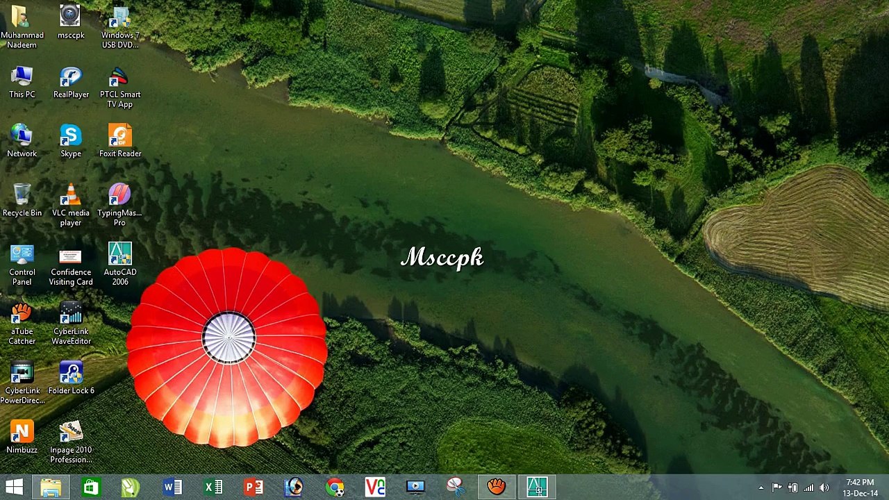This screenshot has height=500, width=889.
Task: Switch to the AutoCAD taskbar window
Action: click(x=537, y=487)
